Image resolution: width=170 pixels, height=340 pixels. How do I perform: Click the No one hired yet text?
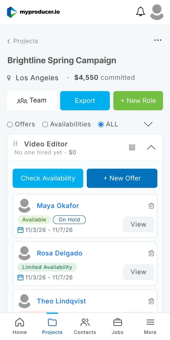(x=38, y=153)
